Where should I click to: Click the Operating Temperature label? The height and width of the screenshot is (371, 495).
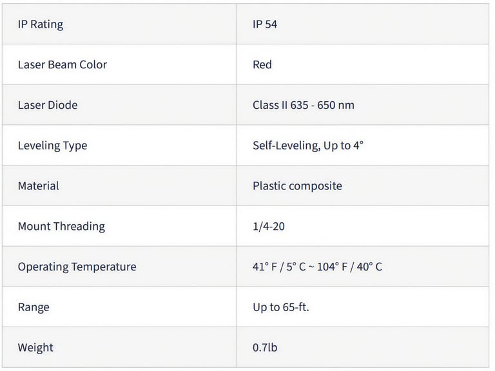point(77,267)
